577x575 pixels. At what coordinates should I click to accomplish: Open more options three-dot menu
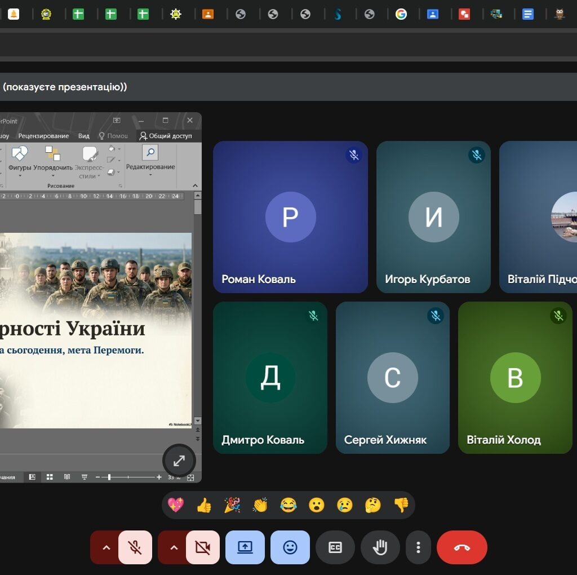coord(418,547)
